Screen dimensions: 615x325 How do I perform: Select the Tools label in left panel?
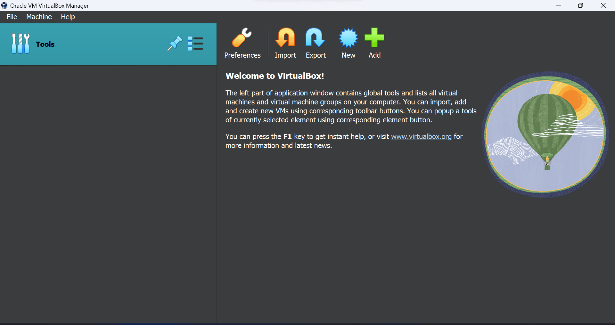tap(45, 44)
